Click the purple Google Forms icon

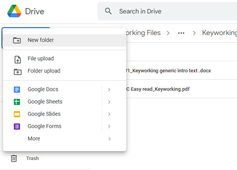coord(17,127)
